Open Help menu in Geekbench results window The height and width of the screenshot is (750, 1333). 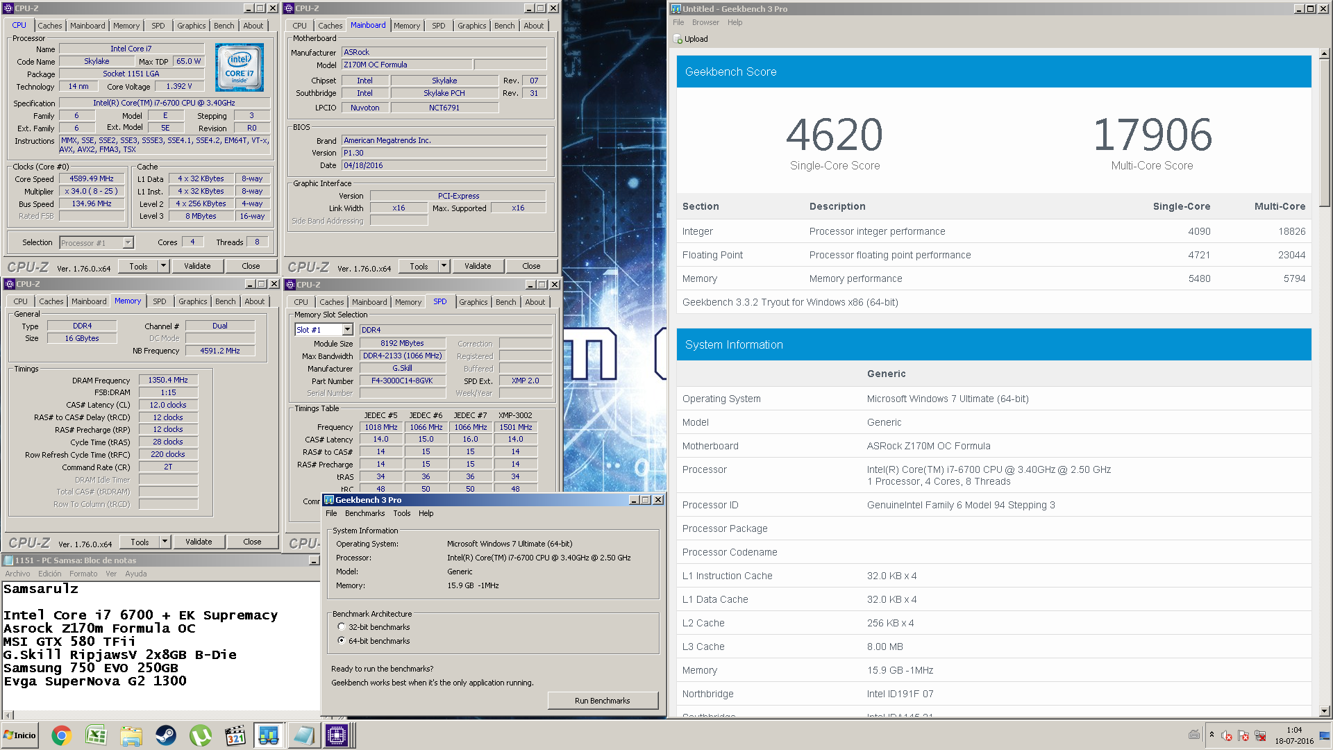pyautogui.click(x=735, y=22)
